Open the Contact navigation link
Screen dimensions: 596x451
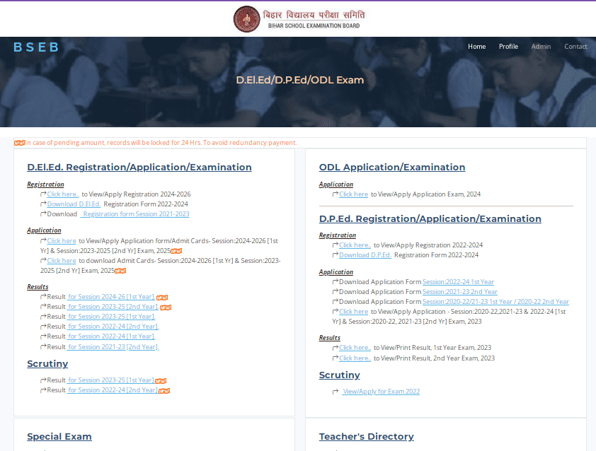click(575, 47)
